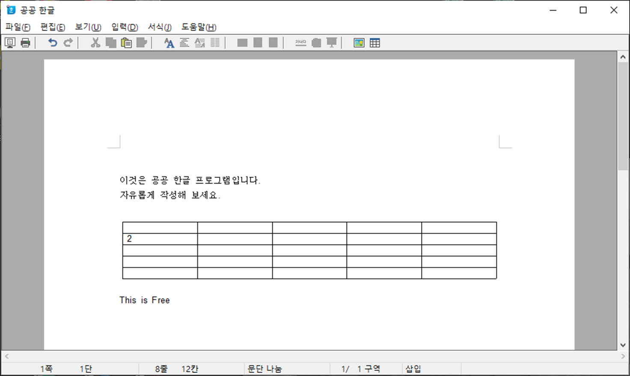Click the table cell containing "2"
Image resolution: width=630 pixels, height=376 pixels.
point(160,239)
